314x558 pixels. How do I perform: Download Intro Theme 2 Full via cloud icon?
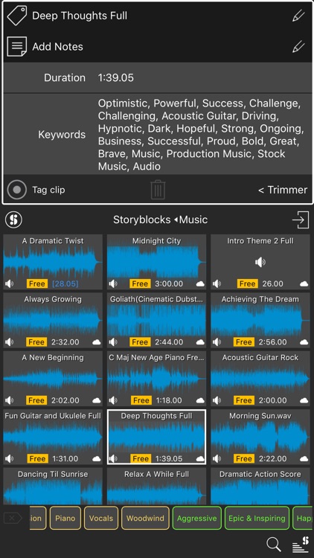(304, 283)
